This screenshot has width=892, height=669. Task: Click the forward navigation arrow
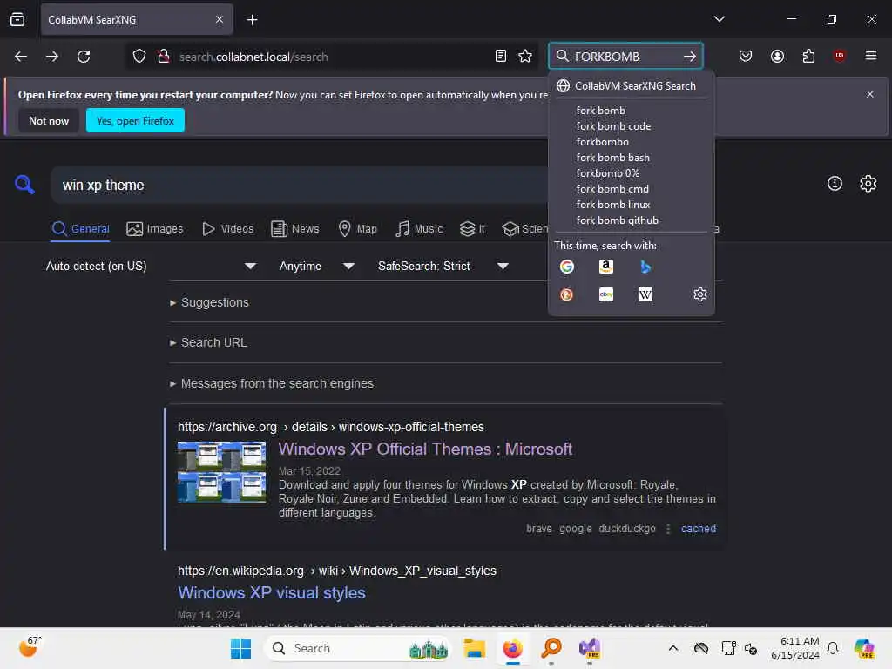pyautogui.click(x=51, y=57)
